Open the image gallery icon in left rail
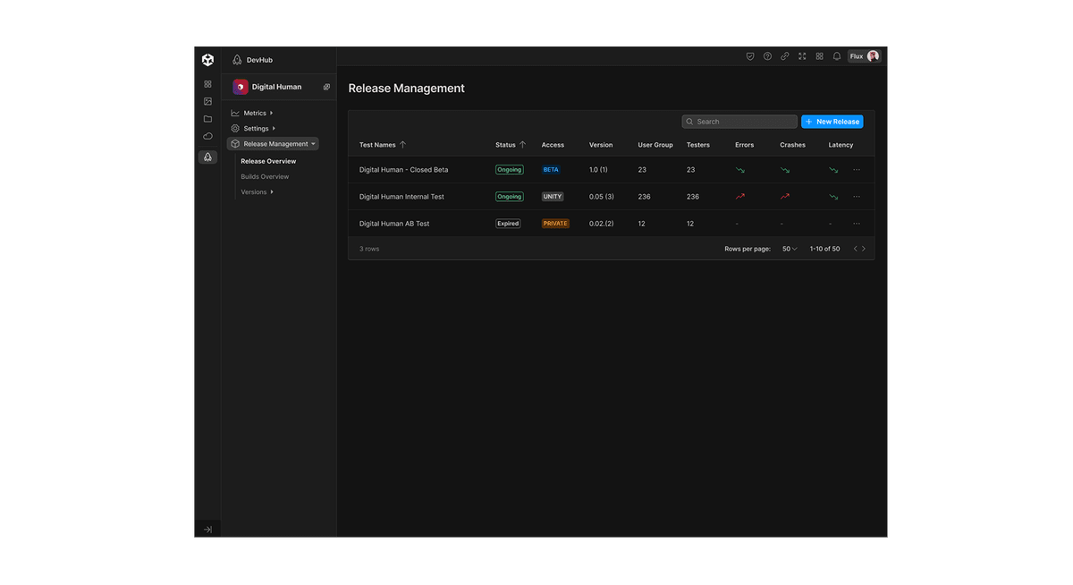Screen dimensions: 1073x585 (207, 102)
